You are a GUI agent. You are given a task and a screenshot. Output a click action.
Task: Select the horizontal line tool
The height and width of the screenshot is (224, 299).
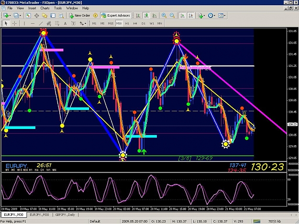pyautogui.click(x=33, y=23)
